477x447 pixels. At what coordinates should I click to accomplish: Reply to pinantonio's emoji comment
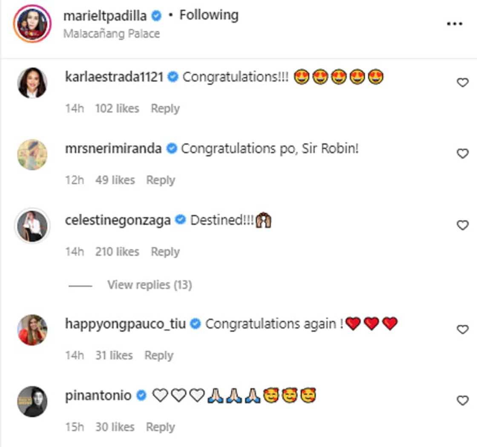(x=161, y=427)
